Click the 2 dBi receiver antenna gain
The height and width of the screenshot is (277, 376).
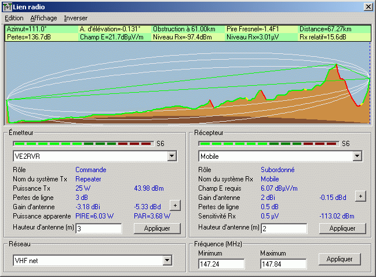pos(268,198)
